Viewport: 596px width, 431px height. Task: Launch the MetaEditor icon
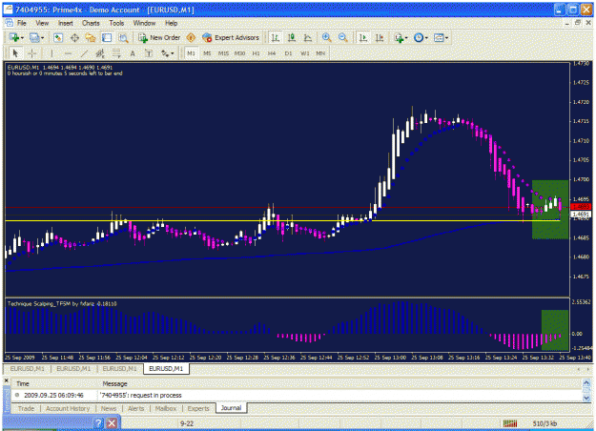click(191, 37)
